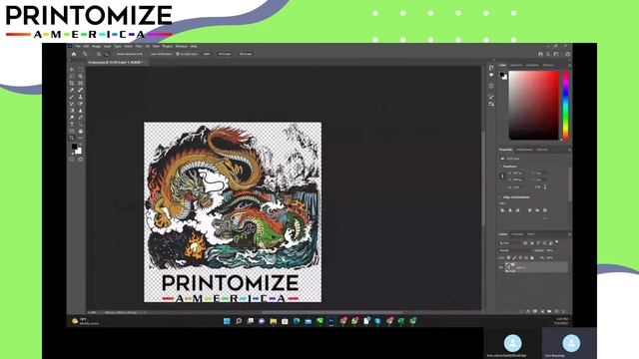This screenshot has width=639, height=359.
Task: Click the 100% zoom button
Action: pyautogui.click(x=207, y=54)
